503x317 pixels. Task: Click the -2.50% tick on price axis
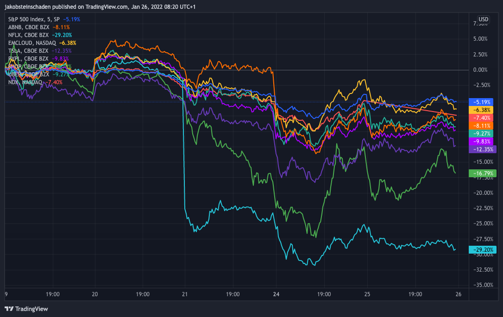point(482,85)
